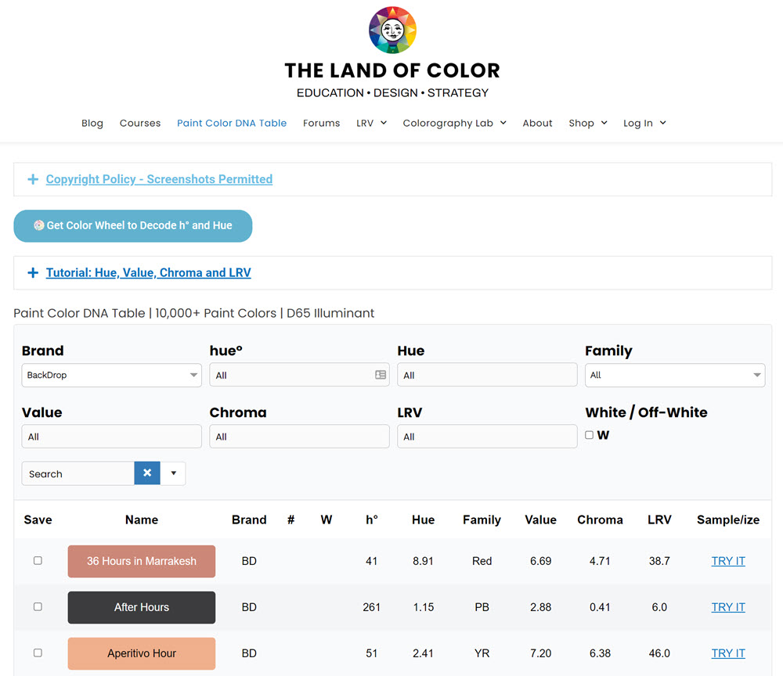783x676 pixels.
Task: Open Paint Color DNA Table nav item
Action: (232, 123)
